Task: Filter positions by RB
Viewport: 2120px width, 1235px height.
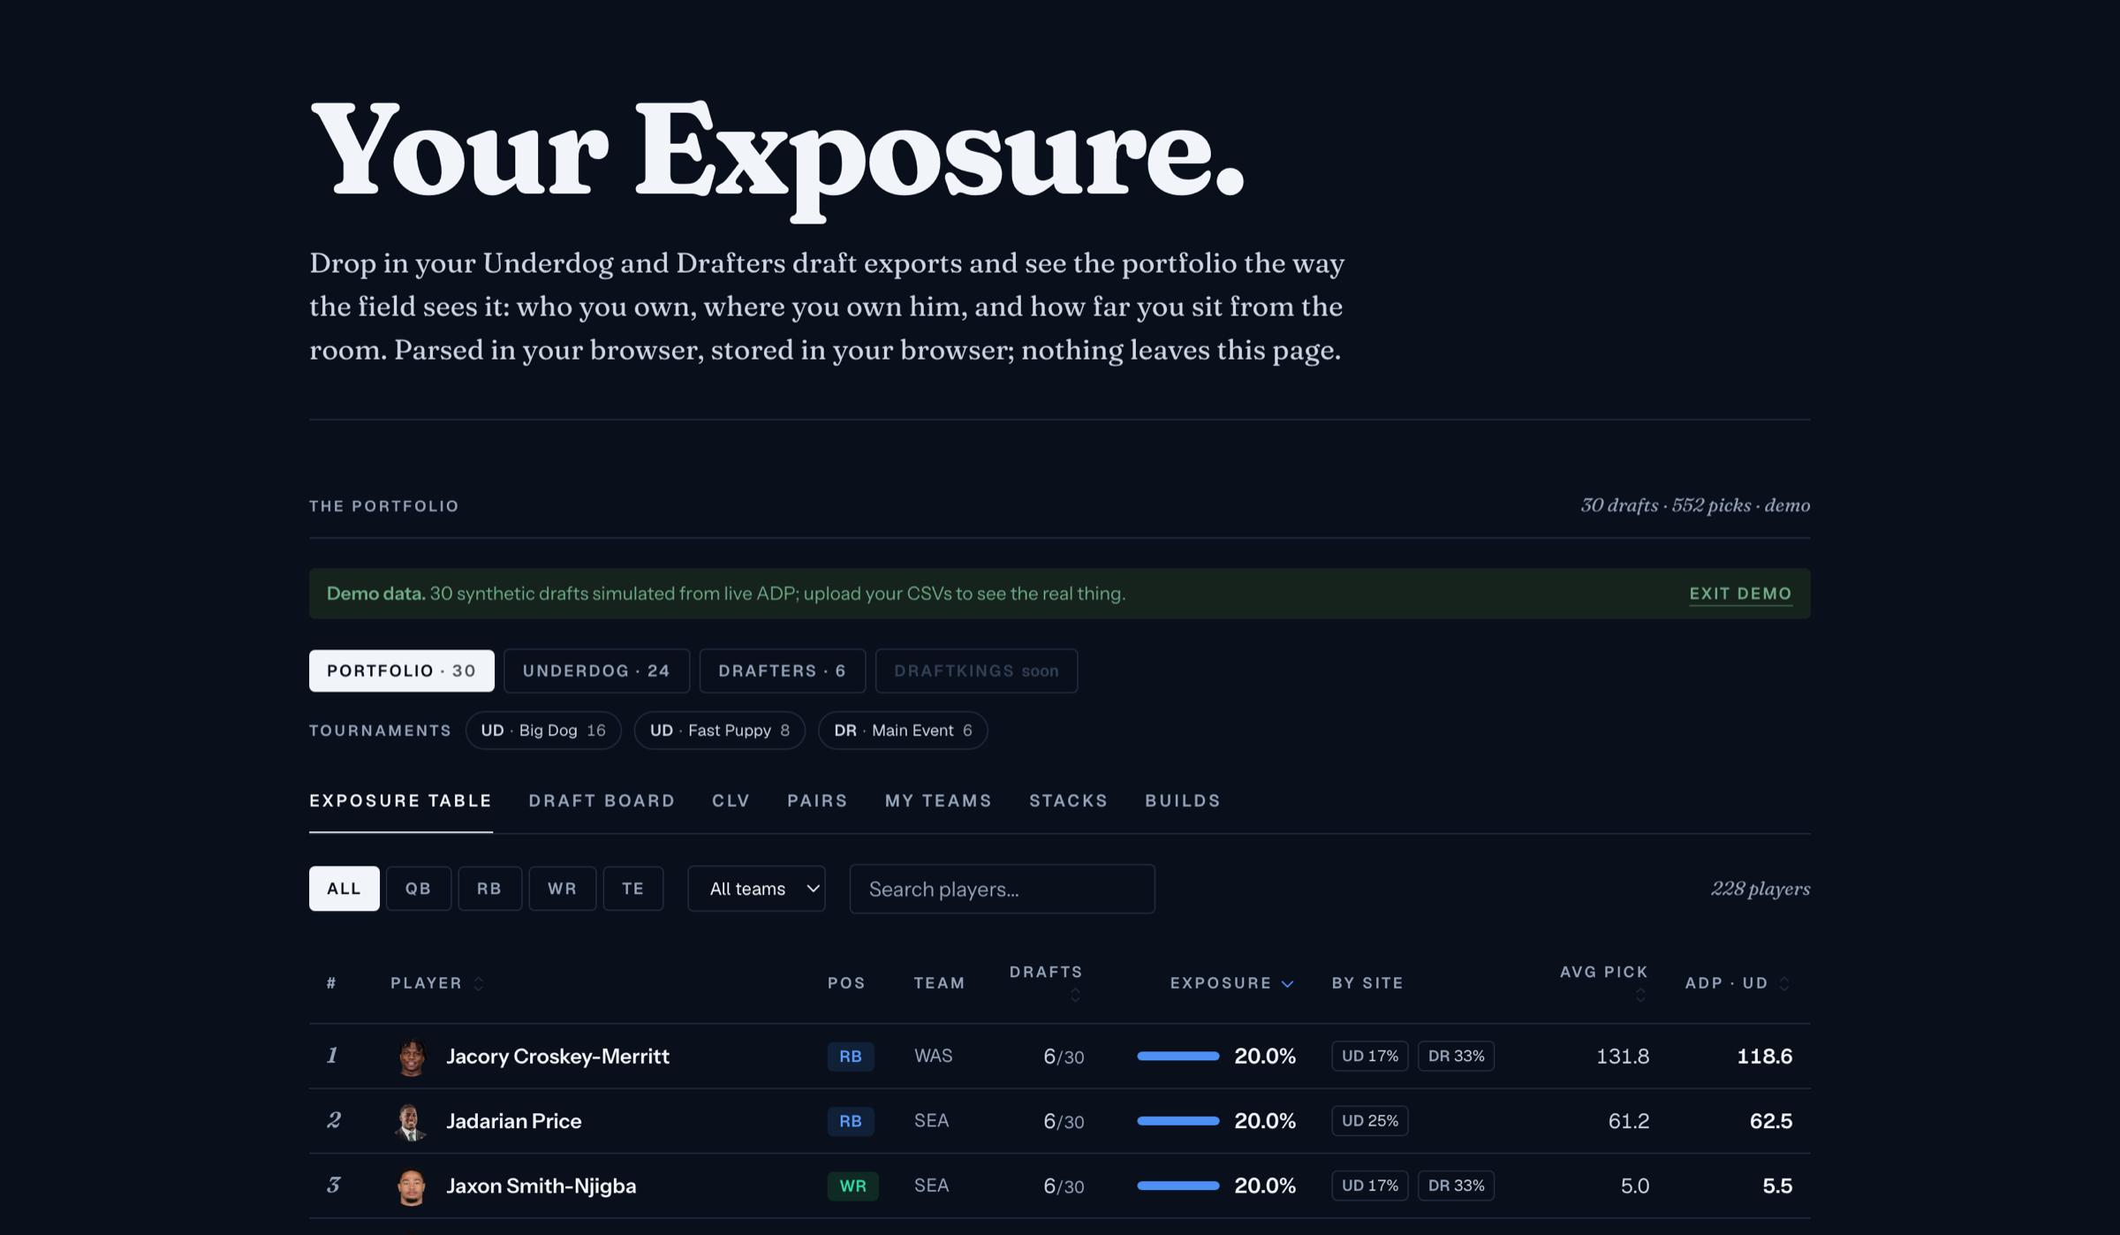Action: (489, 889)
